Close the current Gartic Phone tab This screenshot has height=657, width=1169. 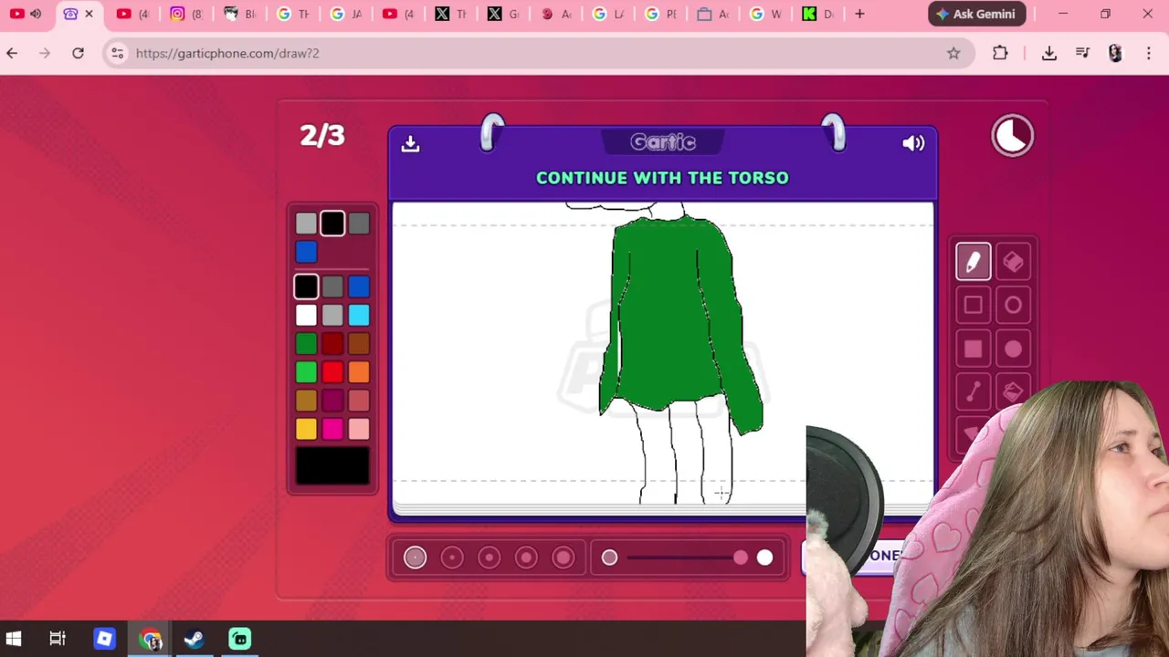pos(89,14)
